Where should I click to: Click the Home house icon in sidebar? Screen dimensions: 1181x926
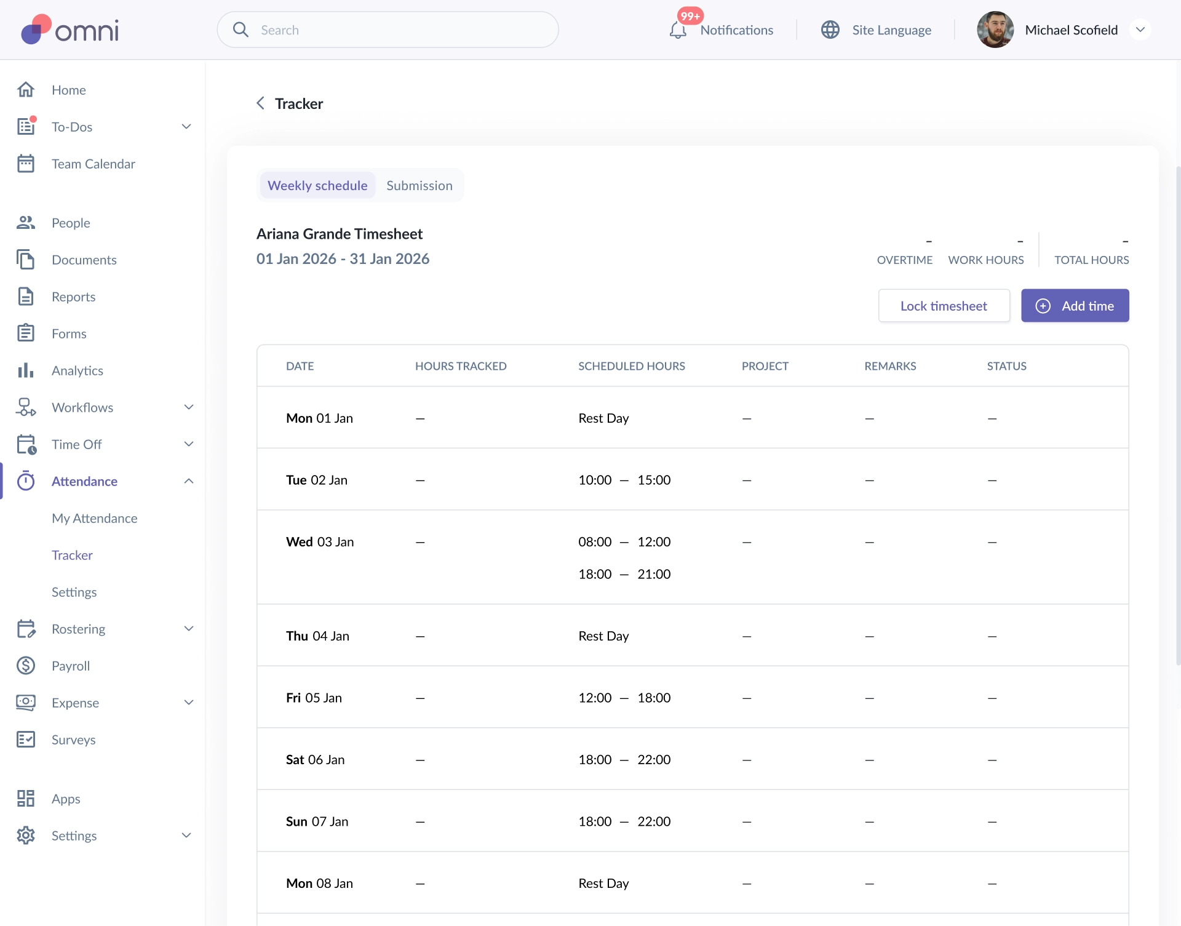click(26, 90)
